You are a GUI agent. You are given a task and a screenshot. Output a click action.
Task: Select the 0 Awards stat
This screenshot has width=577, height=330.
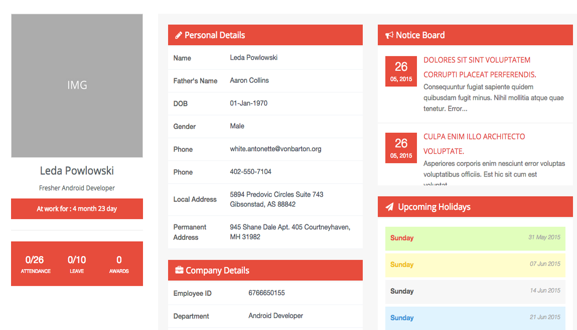(119, 264)
